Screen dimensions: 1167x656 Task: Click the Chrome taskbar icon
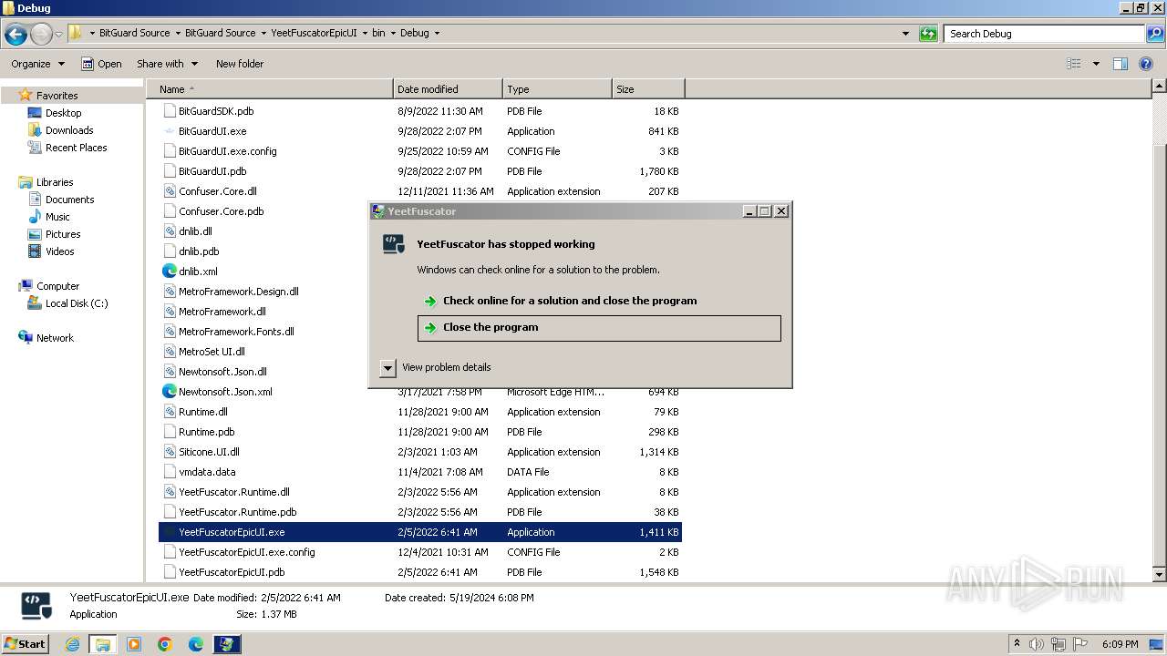pos(165,644)
